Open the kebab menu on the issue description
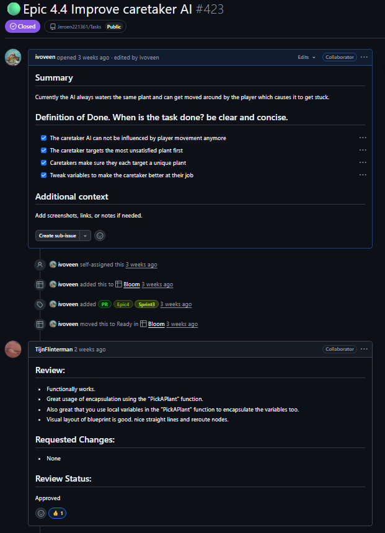The width and height of the screenshot is (385, 533). [364, 56]
